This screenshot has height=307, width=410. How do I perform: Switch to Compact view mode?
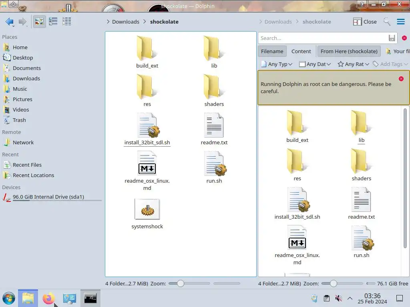click(x=53, y=22)
